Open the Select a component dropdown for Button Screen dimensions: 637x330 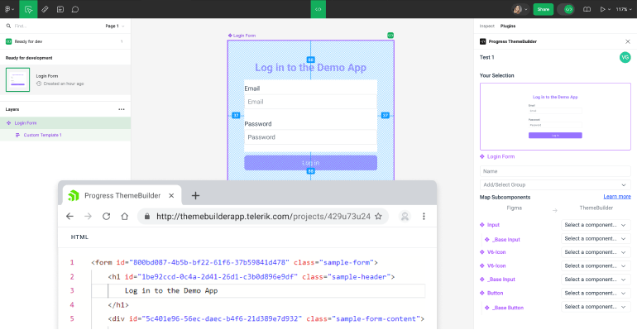596,293
